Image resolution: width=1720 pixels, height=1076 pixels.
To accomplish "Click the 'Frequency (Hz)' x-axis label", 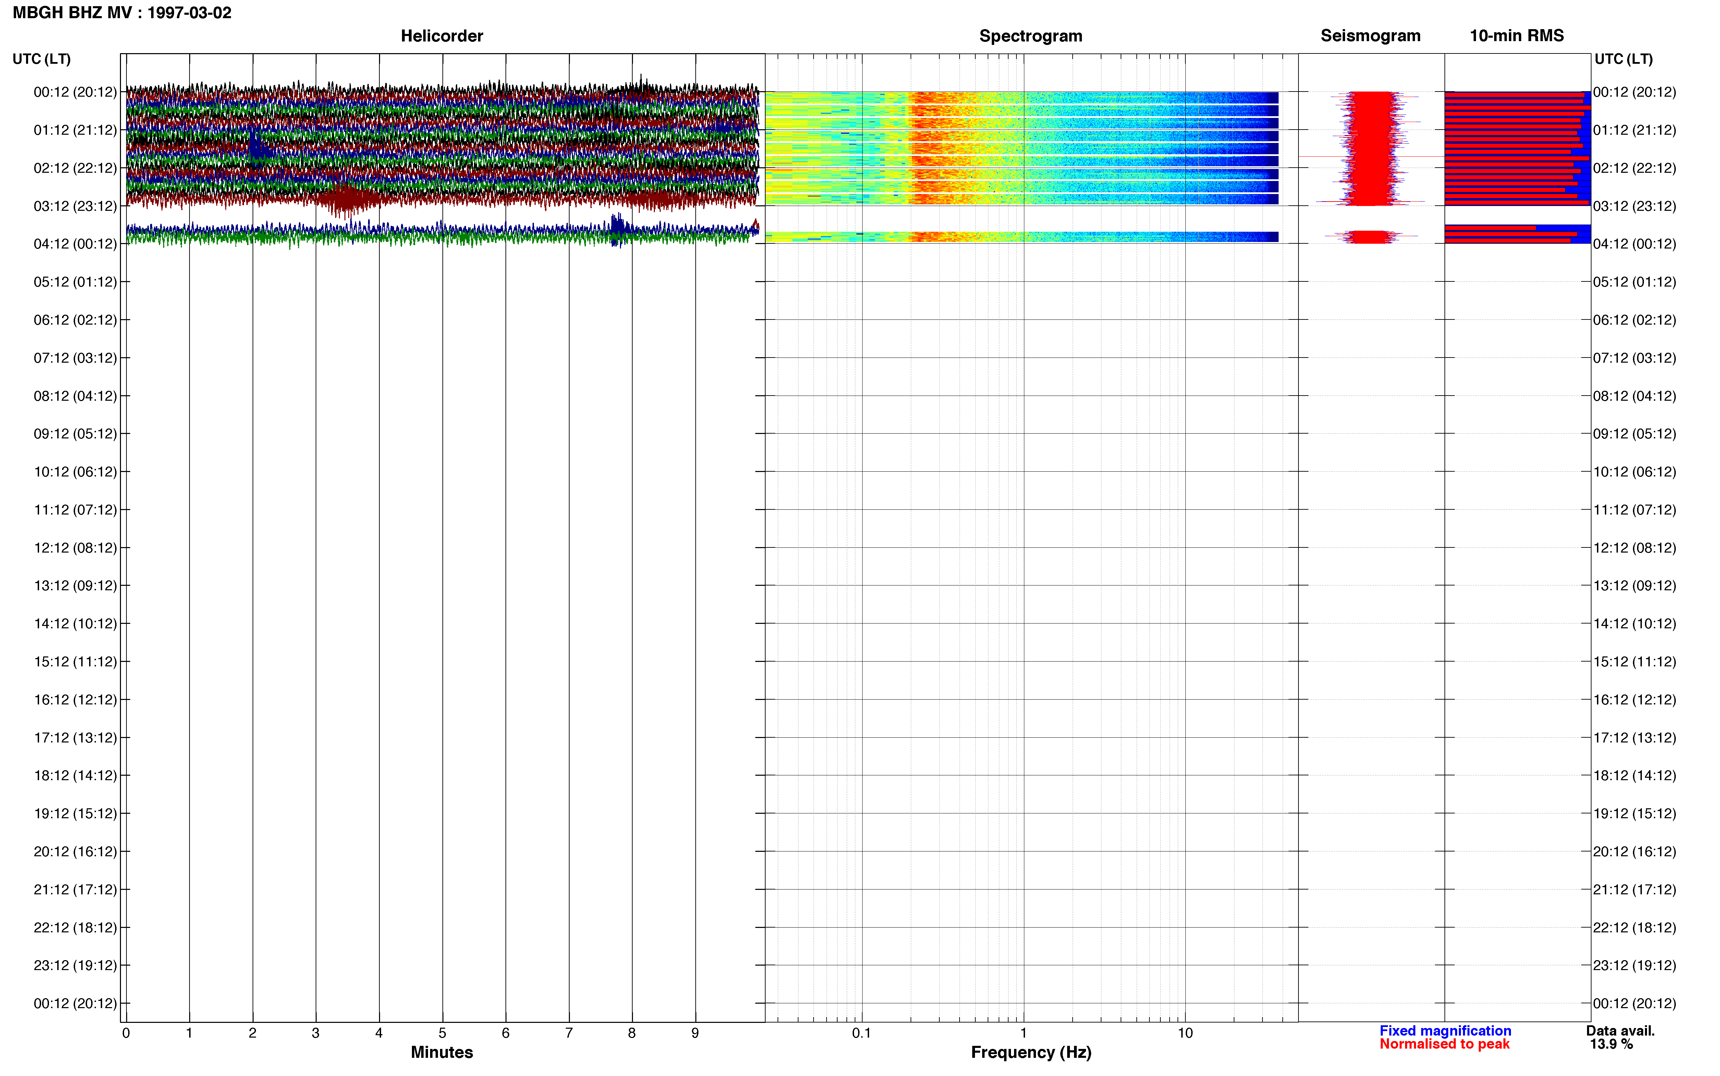I will [x=1031, y=1052].
